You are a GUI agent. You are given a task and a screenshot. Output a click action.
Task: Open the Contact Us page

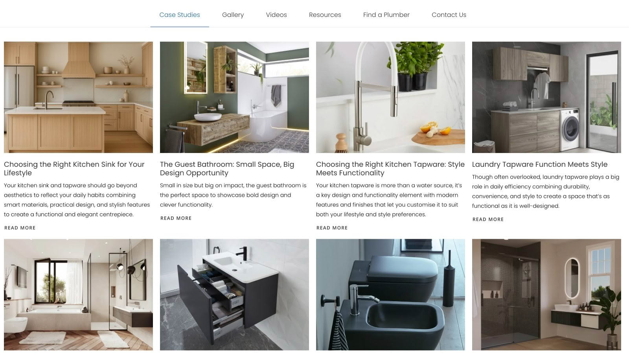pyautogui.click(x=449, y=15)
